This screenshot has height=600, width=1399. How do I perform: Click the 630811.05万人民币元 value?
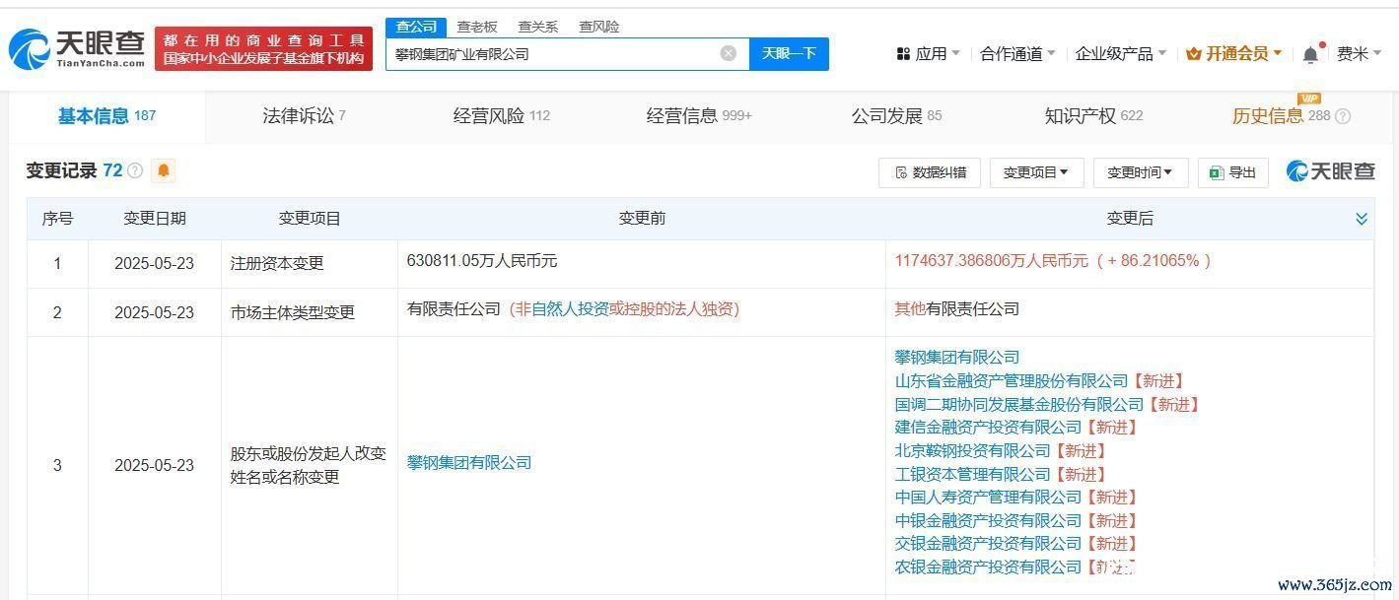tap(482, 261)
